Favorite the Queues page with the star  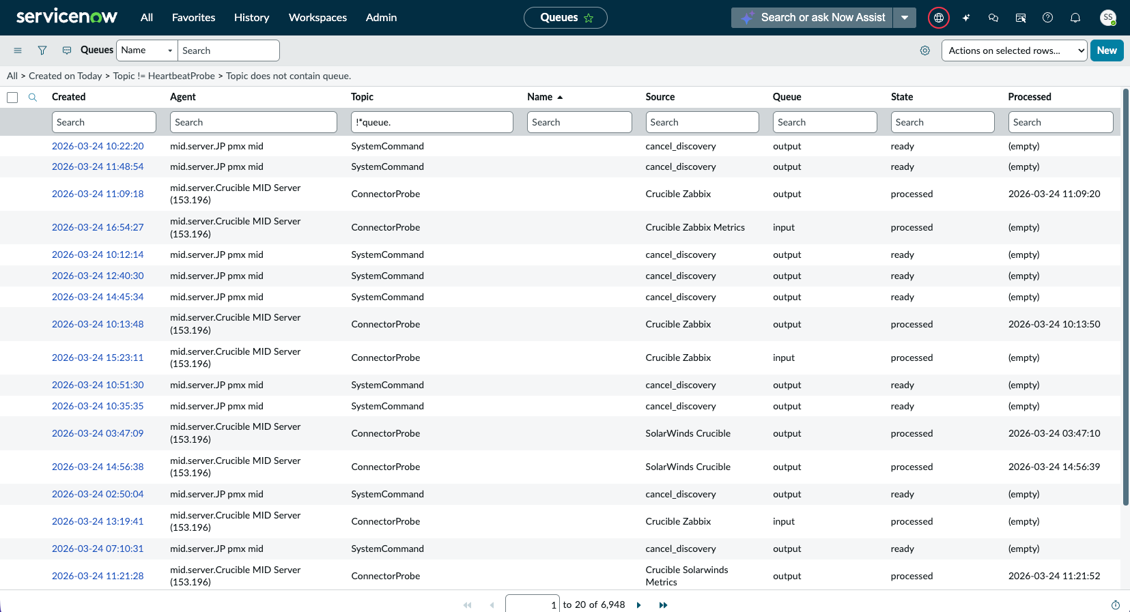589,18
